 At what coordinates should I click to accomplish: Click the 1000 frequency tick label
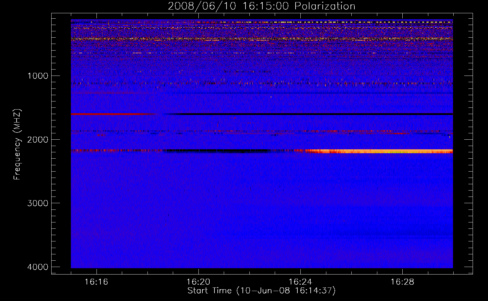click(x=38, y=76)
